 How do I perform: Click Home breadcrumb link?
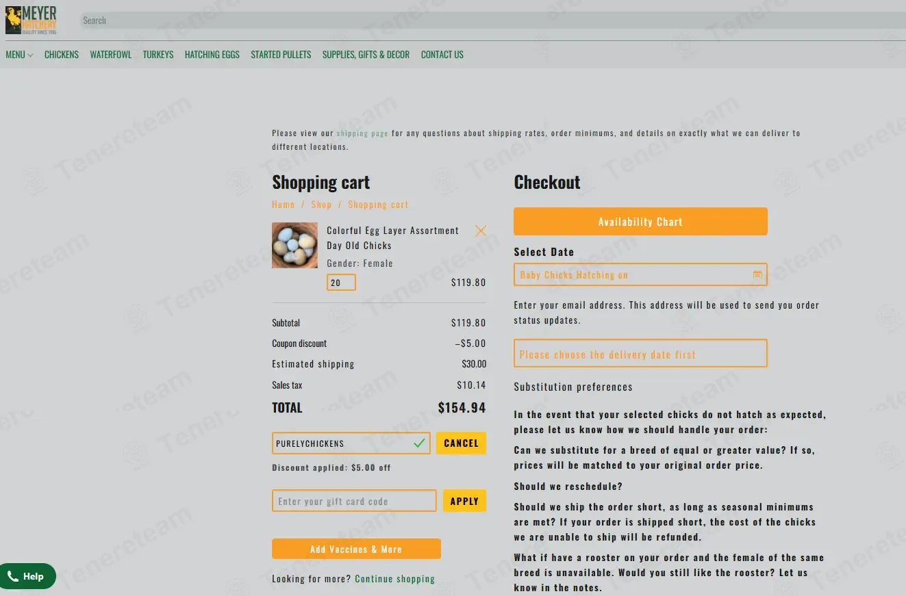point(284,205)
